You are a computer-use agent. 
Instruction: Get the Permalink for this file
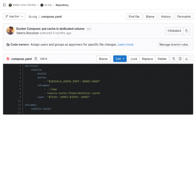tap(184, 17)
